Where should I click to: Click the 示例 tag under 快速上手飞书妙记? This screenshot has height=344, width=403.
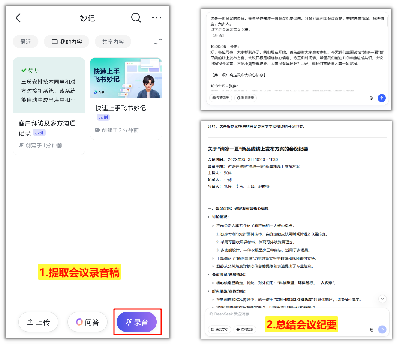(x=103, y=117)
